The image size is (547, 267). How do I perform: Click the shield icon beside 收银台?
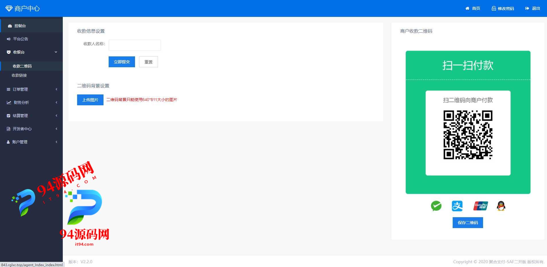coord(9,52)
